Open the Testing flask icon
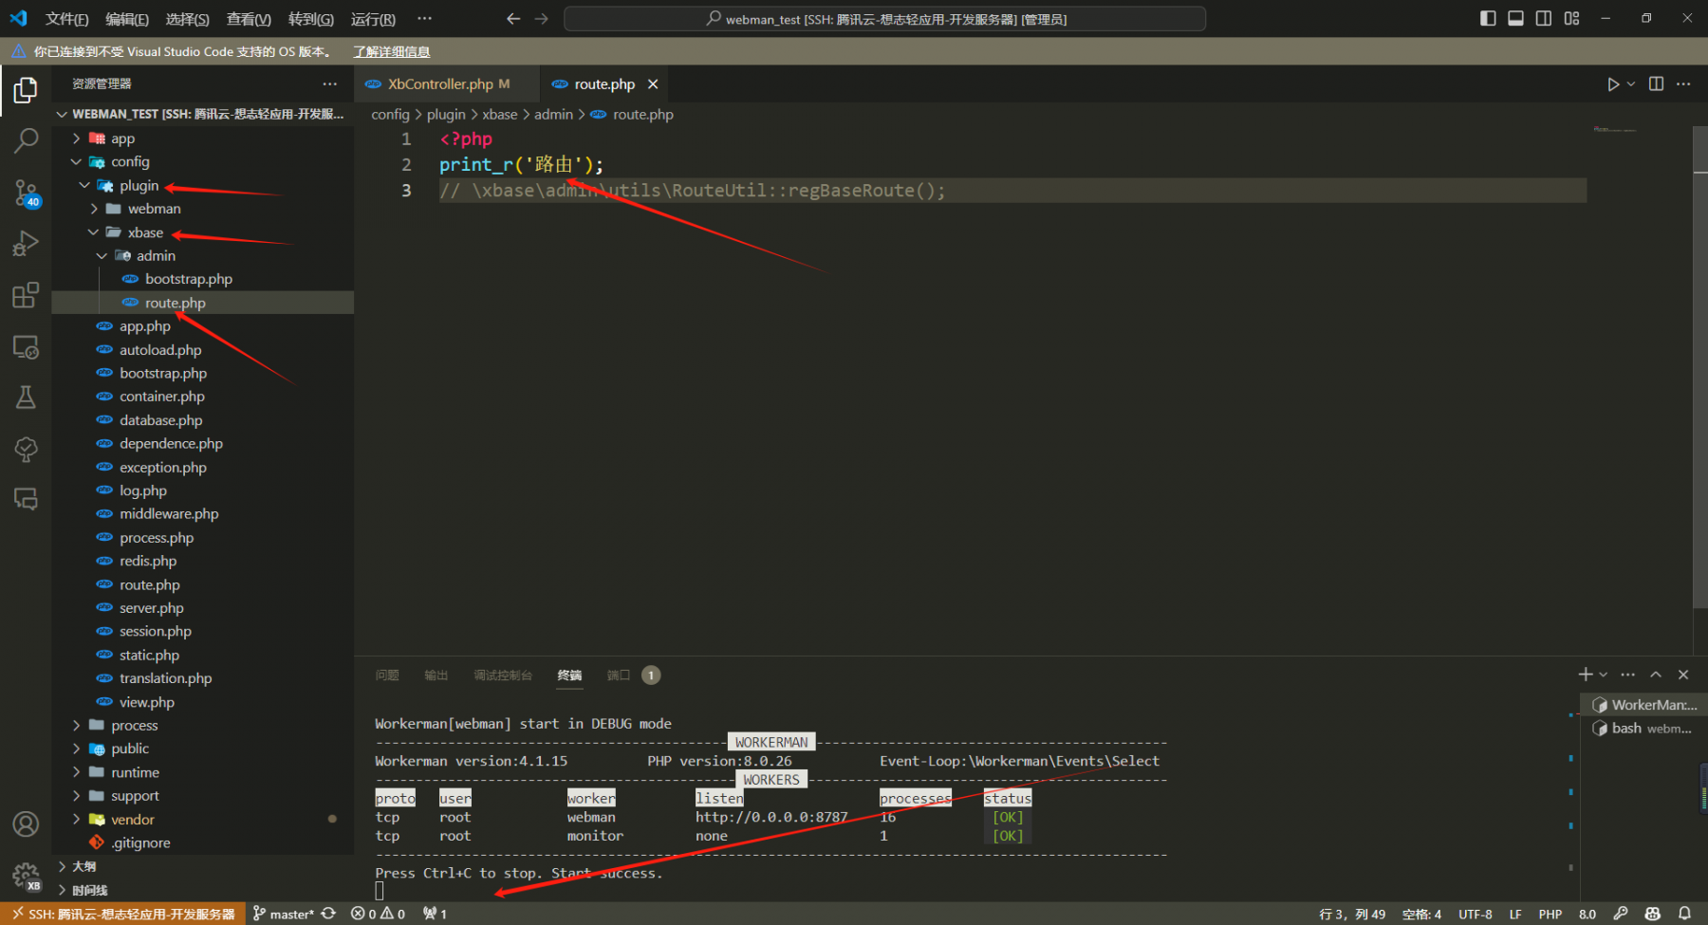 26,398
